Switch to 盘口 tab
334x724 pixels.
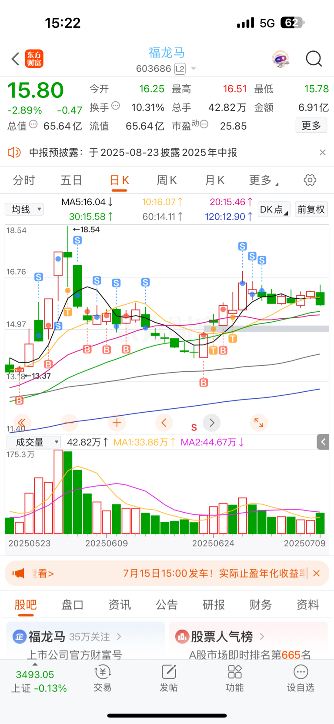tap(73, 604)
